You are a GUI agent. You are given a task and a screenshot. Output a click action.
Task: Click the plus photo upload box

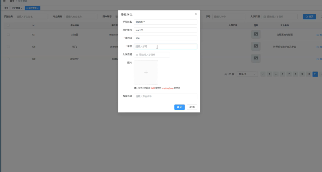click(x=146, y=72)
